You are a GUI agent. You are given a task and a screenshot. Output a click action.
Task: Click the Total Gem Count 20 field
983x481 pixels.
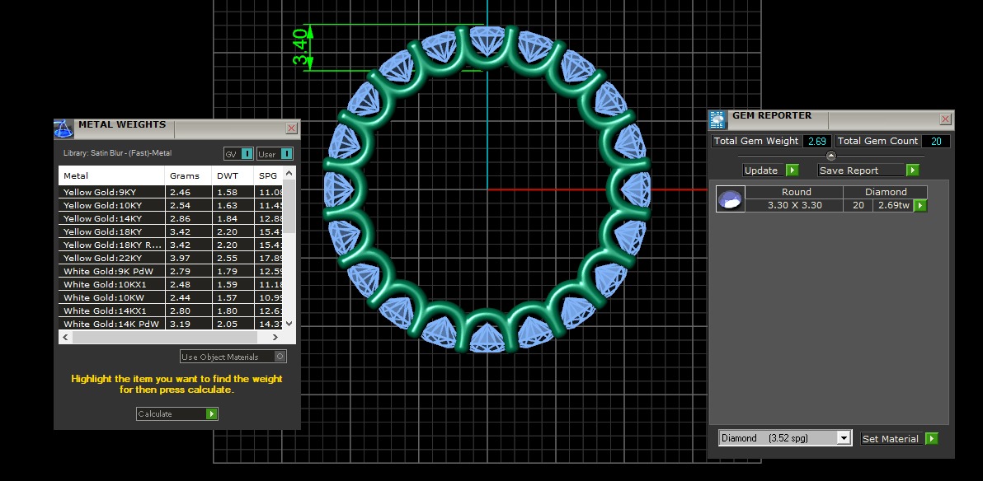(936, 141)
